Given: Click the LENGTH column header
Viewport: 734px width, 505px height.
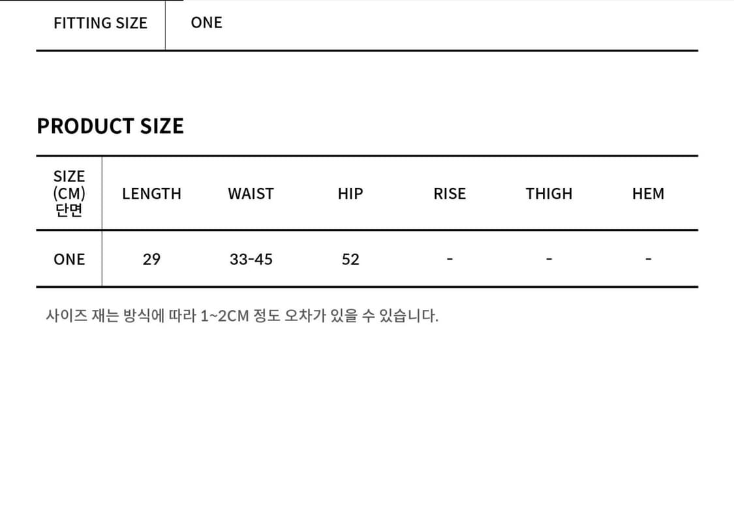Looking at the screenshot, I should pyautogui.click(x=151, y=194).
